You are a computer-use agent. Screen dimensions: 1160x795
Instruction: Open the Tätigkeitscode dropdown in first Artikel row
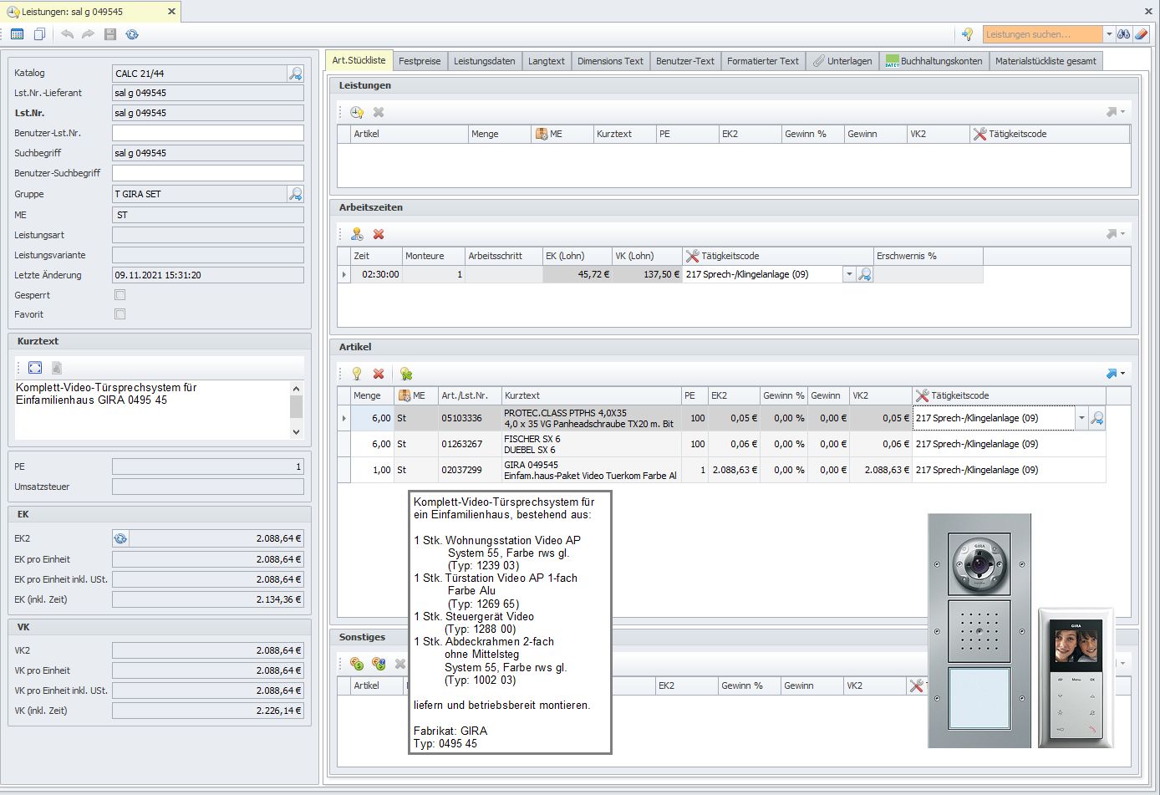pos(1081,418)
